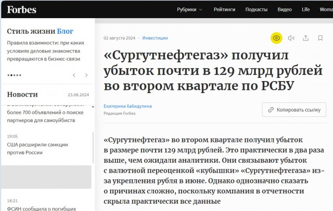Click the 18:21 timestamp
333x211 pixels.
12,201
